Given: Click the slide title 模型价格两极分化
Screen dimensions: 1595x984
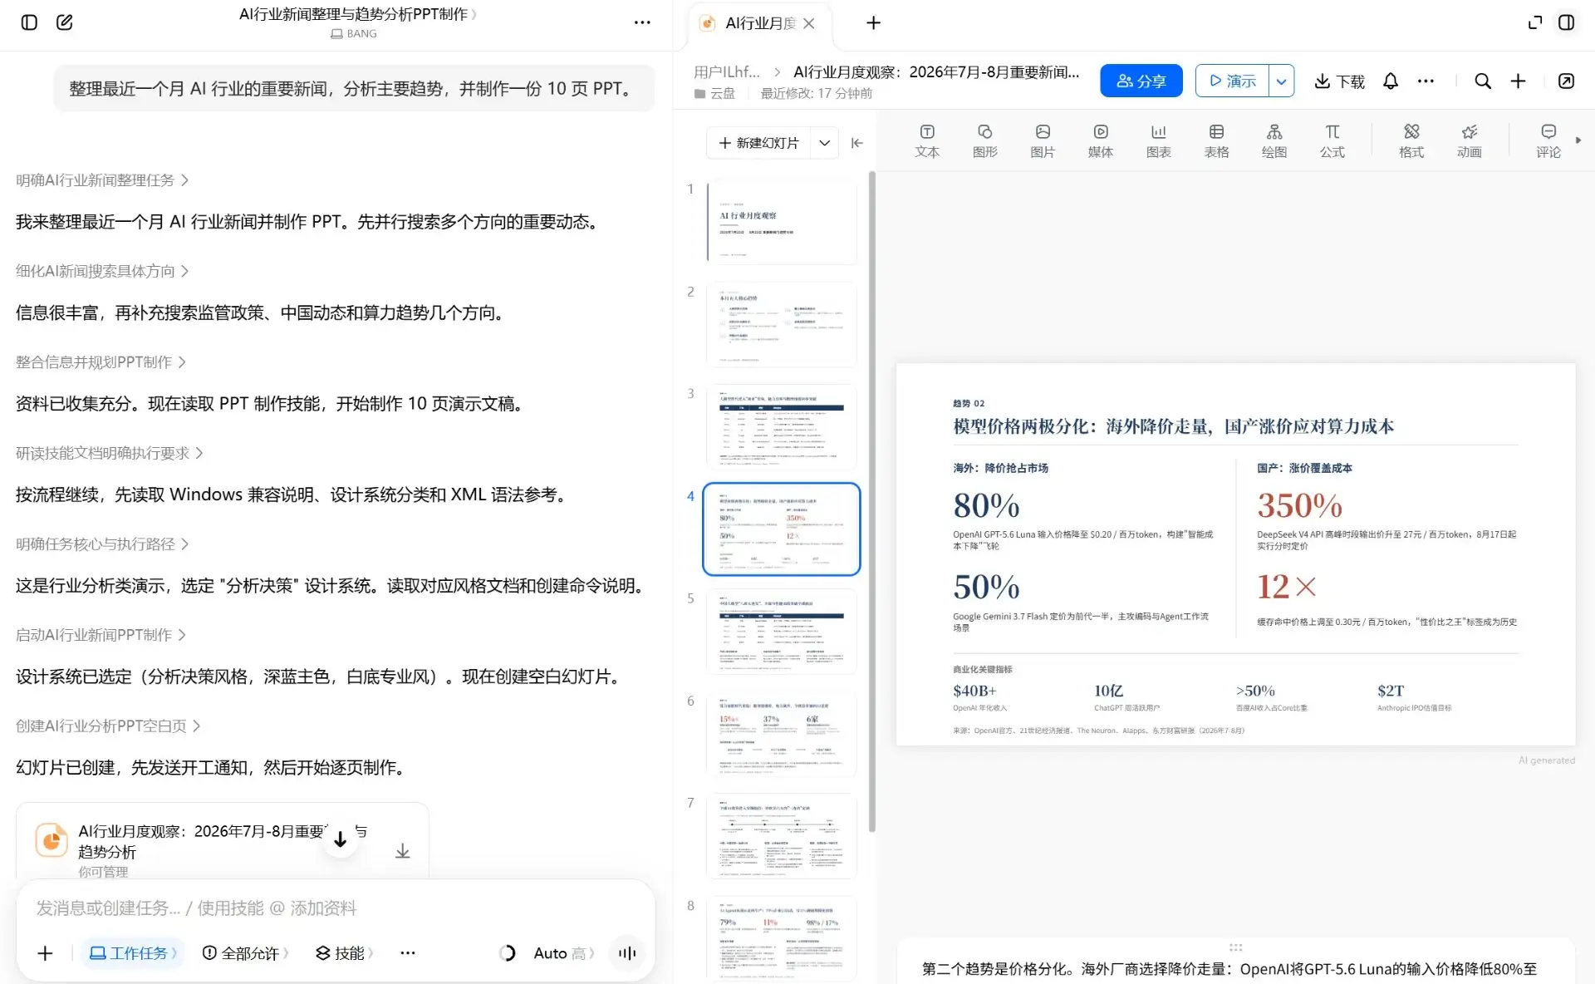Looking at the screenshot, I should [x=1173, y=426].
